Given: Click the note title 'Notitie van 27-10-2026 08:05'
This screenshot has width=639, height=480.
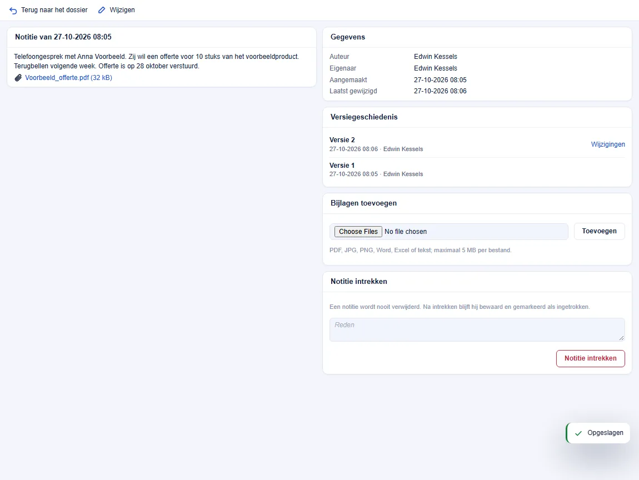Looking at the screenshot, I should click(x=63, y=37).
